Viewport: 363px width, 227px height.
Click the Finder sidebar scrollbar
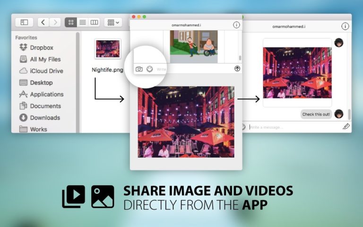pyautogui.click(x=78, y=82)
